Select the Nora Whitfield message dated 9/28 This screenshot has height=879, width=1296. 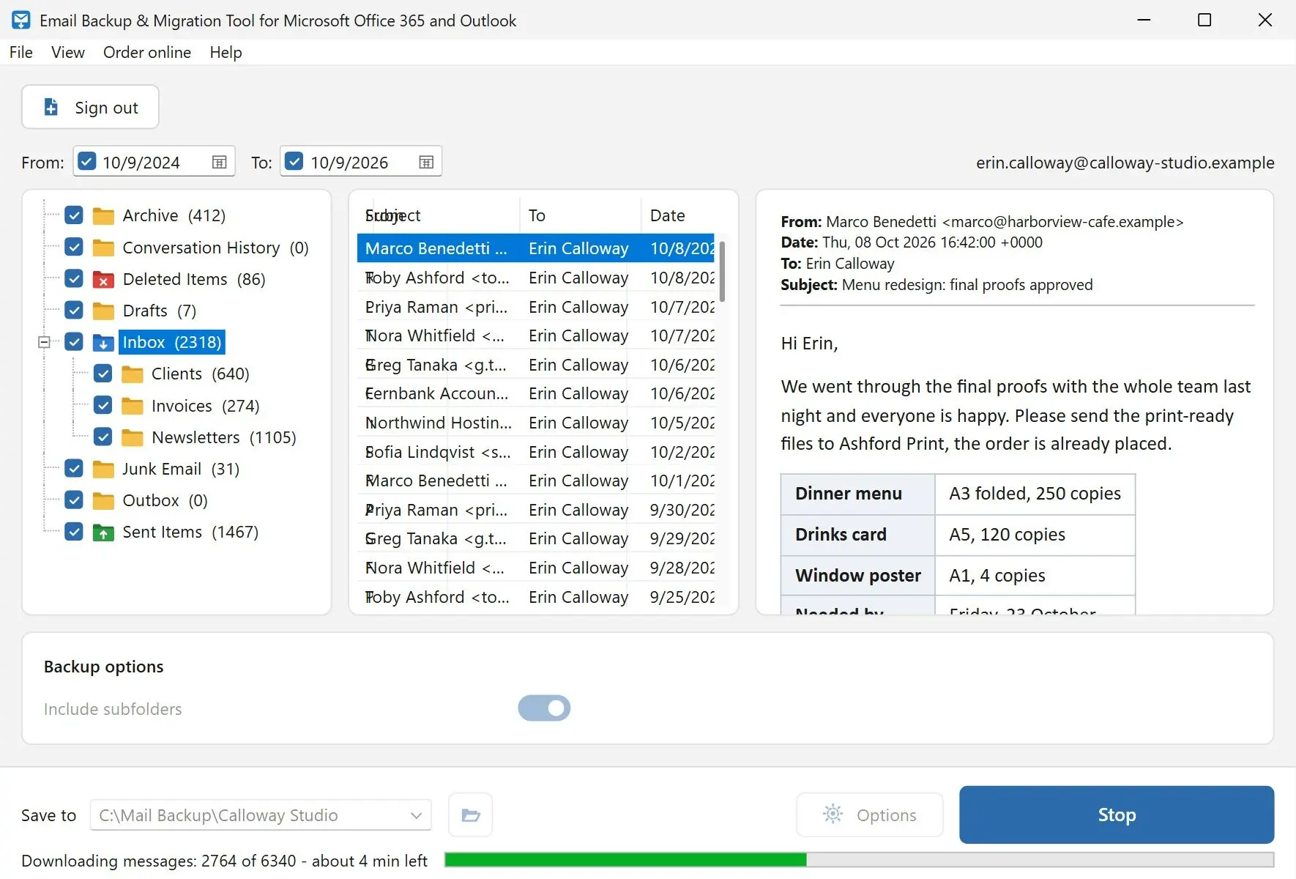[536, 568]
